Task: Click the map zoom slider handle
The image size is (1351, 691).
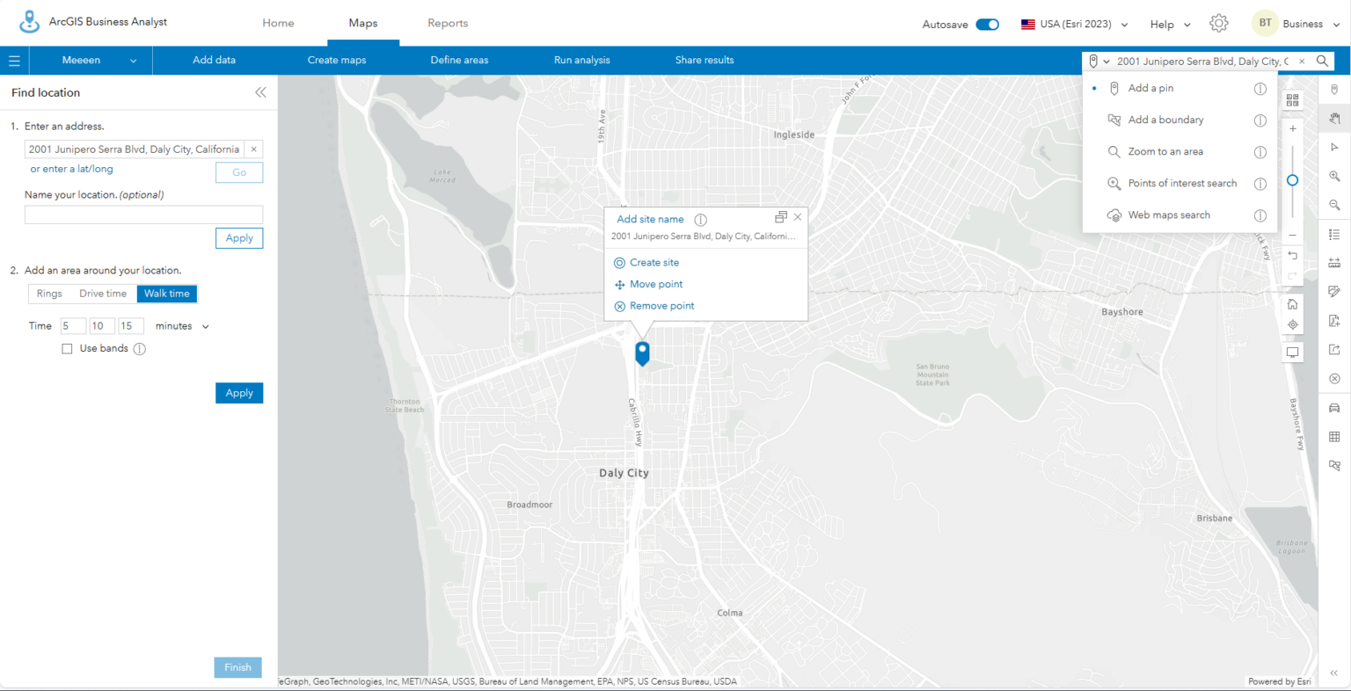Action: [x=1292, y=180]
